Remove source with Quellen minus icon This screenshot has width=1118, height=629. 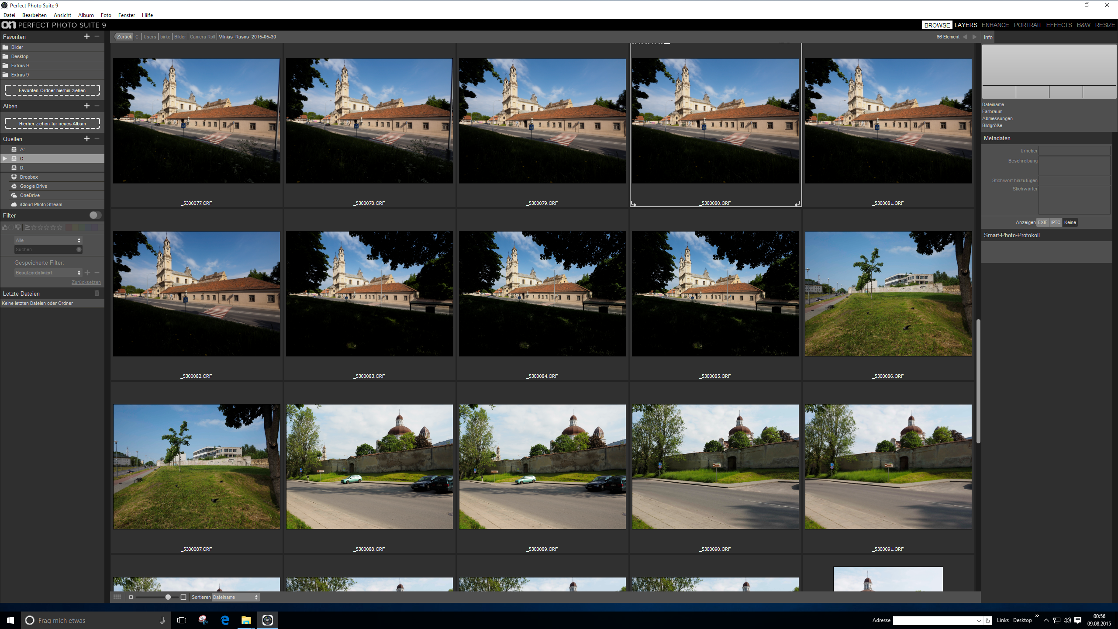click(x=97, y=138)
